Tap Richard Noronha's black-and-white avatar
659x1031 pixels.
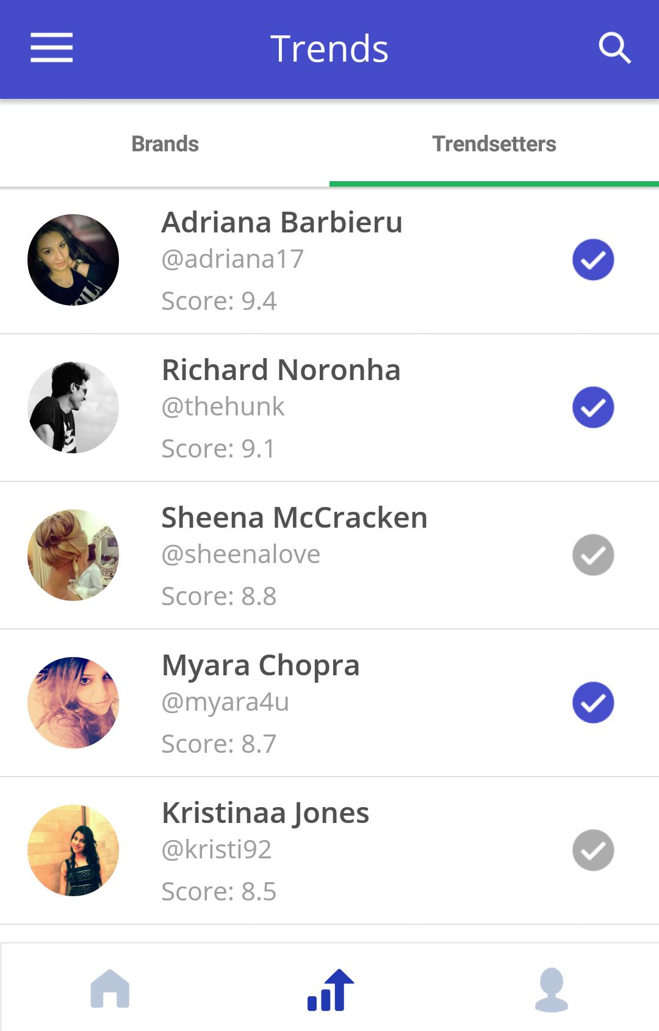pyautogui.click(x=73, y=408)
